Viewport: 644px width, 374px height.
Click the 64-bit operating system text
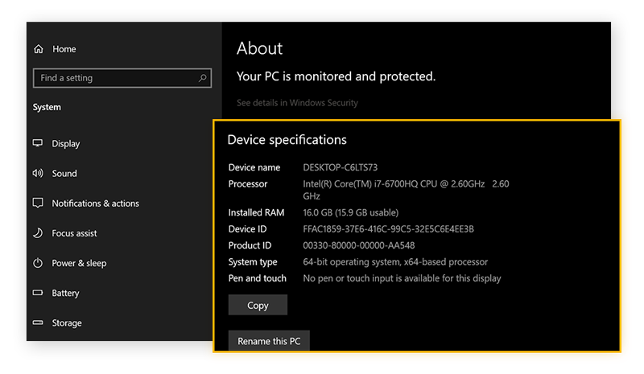[x=394, y=261]
